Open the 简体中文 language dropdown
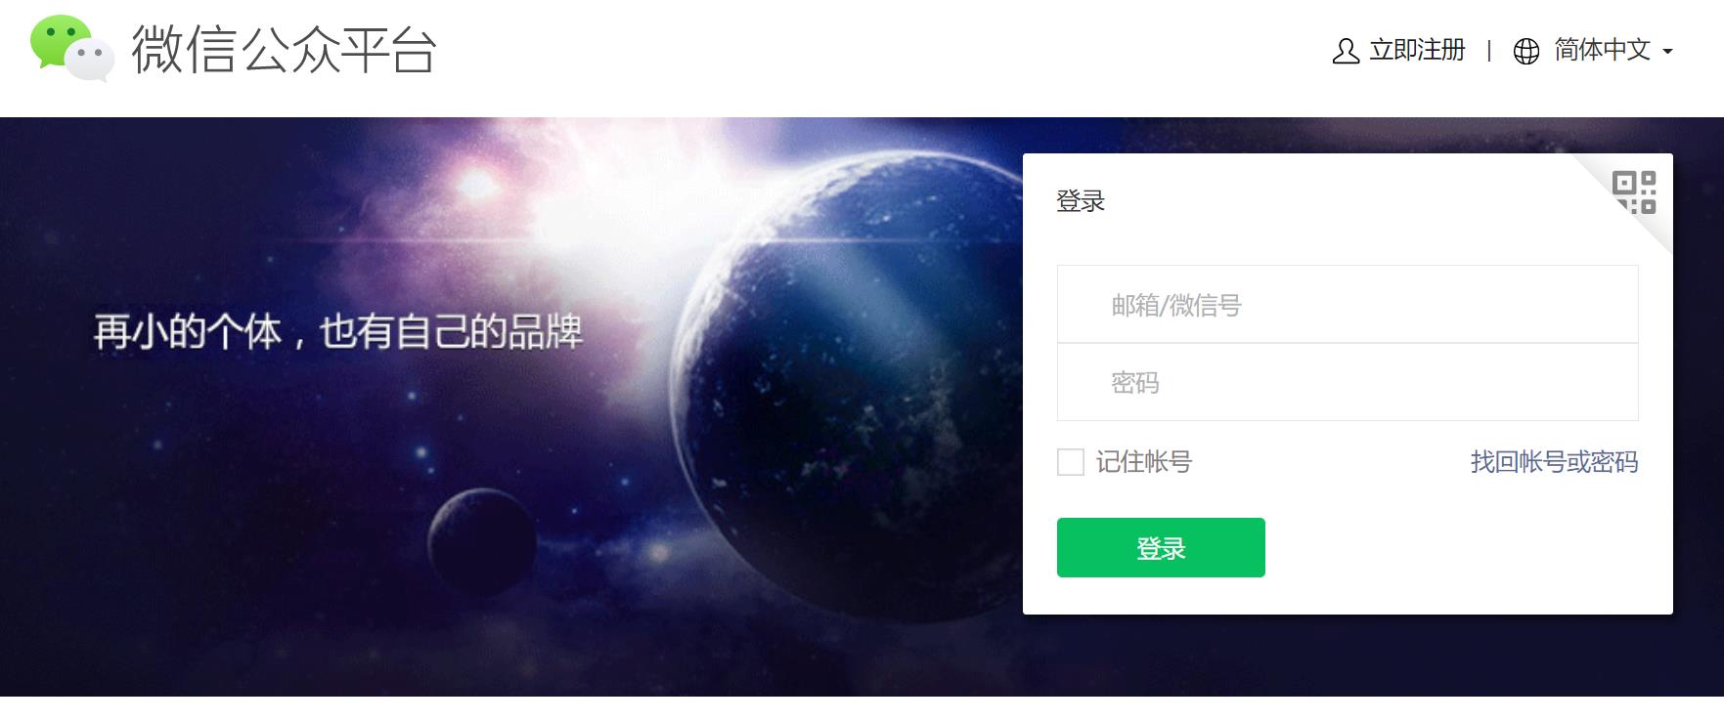The image size is (1724, 722). pyautogui.click(x=1602, y=50)
